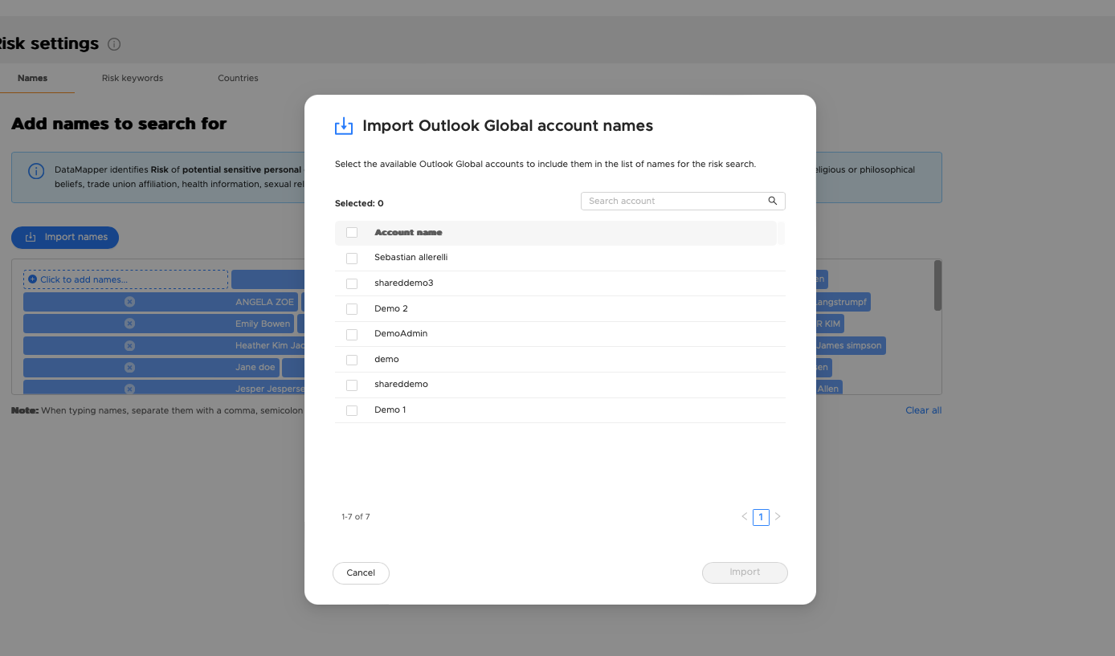Remove the Jesper Jespersen name tag
This screenshot has height=656, width=1115.
129,389
